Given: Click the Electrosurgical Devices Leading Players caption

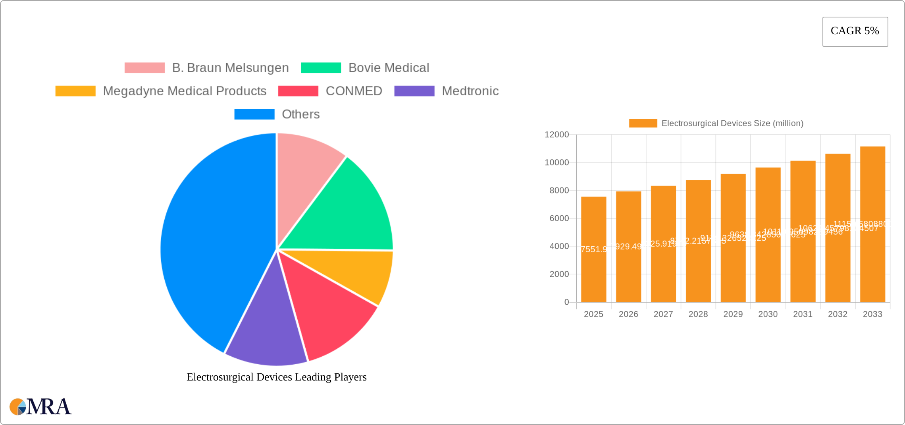Looking at the screenshot, I should coord(277,377).
